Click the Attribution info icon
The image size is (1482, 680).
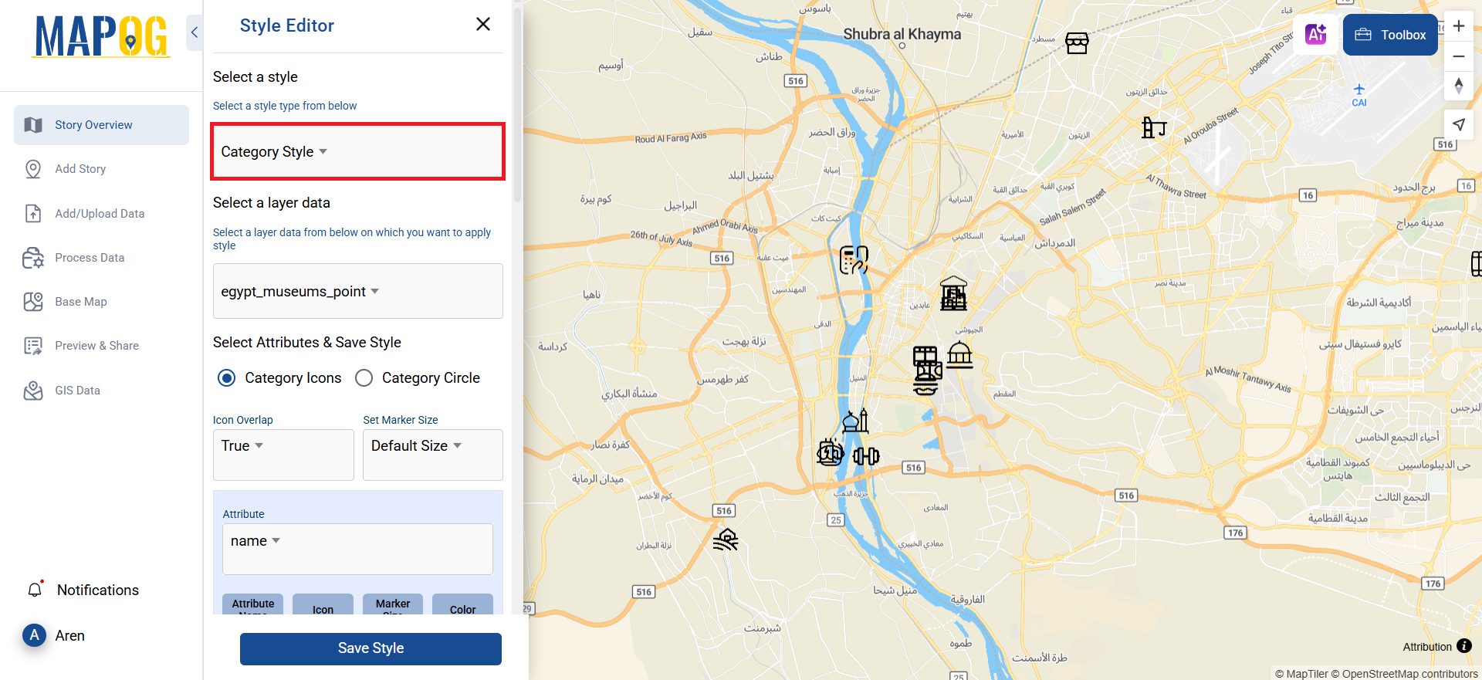click(x=1464, y=646)
